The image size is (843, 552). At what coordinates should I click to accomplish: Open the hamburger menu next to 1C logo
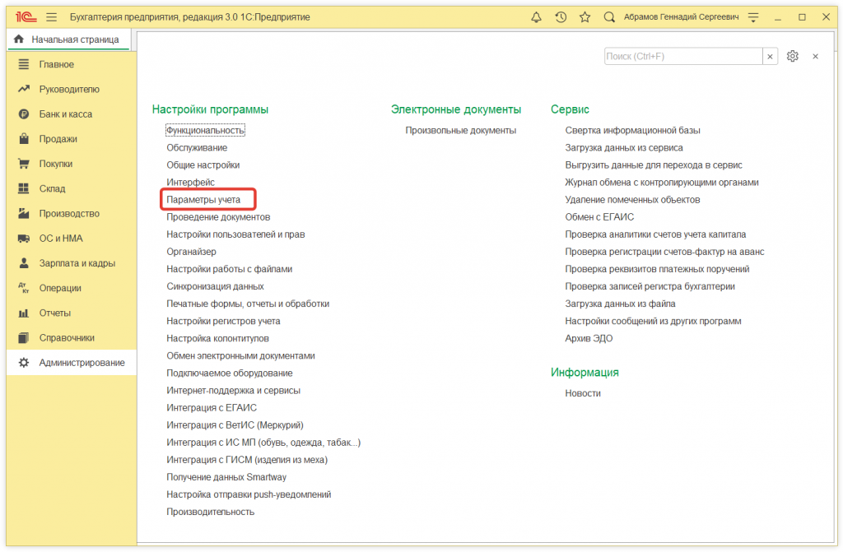(x=50, y=16)
